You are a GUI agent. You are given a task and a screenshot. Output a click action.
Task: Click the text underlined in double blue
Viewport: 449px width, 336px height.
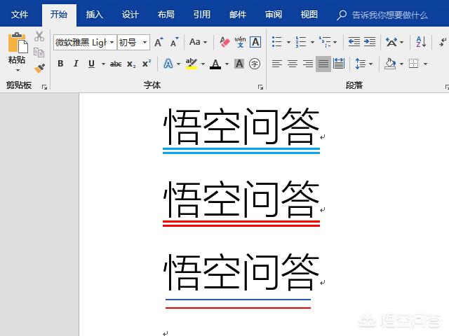coord(241,126)
